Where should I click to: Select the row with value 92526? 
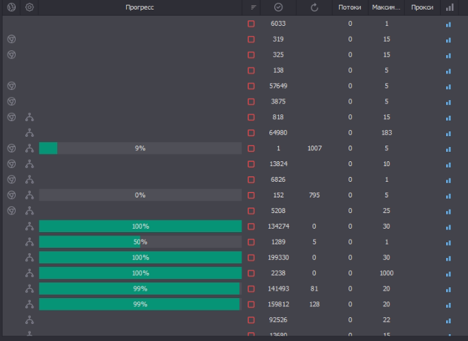click(278, 320)
